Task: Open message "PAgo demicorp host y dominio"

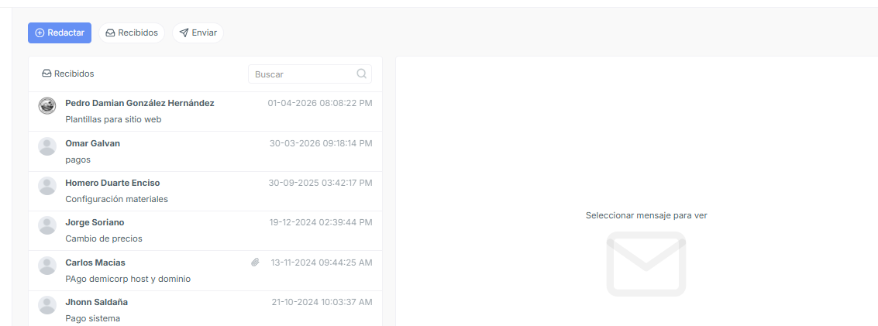Action: (205, 271)
